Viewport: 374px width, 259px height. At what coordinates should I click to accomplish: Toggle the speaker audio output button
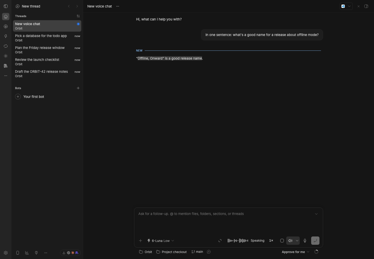(x=290, y=241)
